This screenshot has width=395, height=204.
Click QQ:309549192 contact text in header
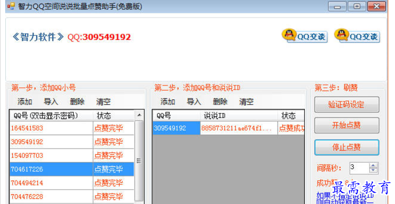[99, 37]
